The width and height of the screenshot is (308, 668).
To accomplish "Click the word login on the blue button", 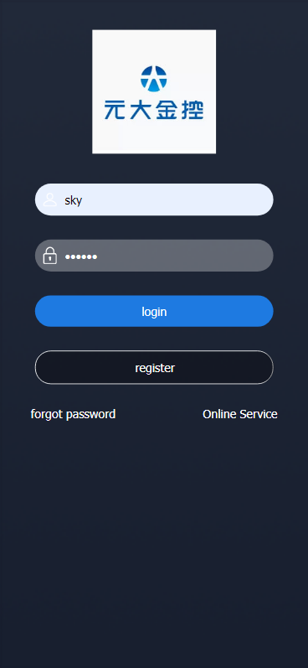I will pos(154,312).
